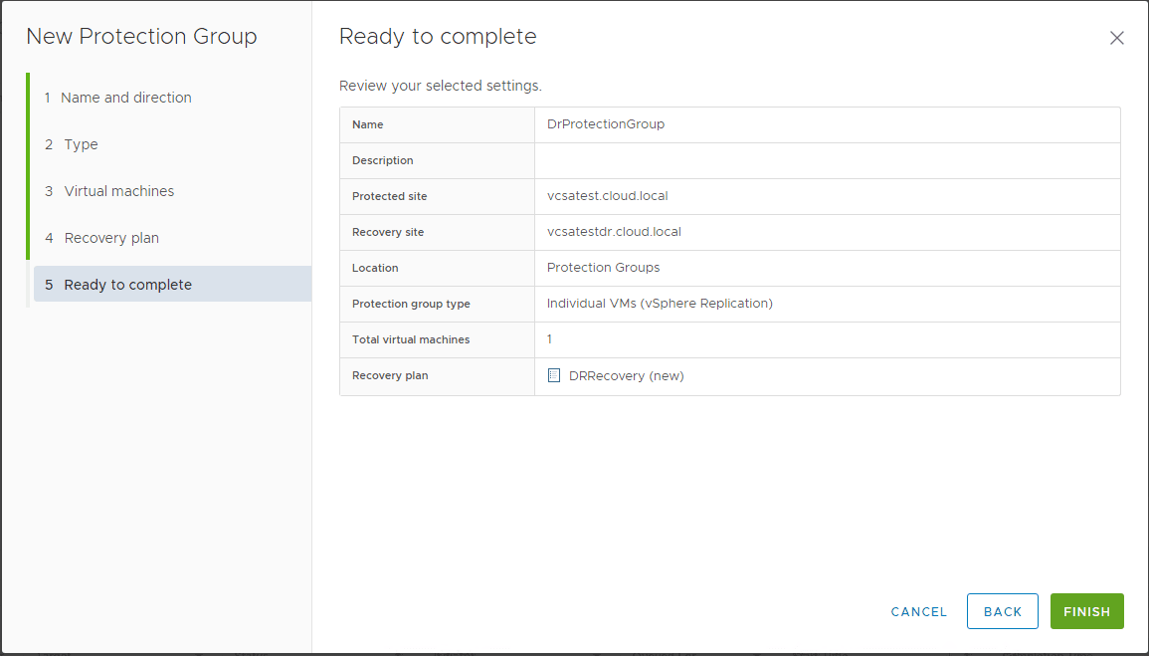1149x656 pixels.
Task: Click the FINISH button
Action: coord(1086,611)
